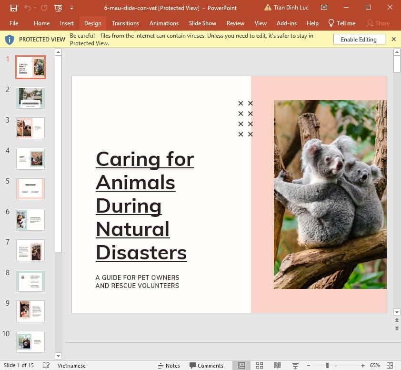Open Reading View from the status bar
Image resolution: width=401 pixels, height=370 pixels.
[x=277, y=365]
